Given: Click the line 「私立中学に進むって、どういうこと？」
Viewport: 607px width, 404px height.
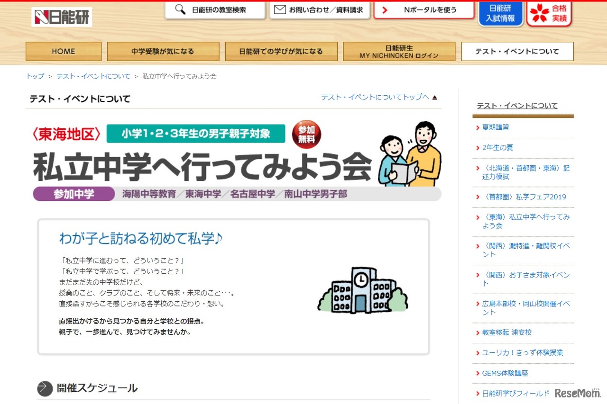Looking at the screenshot, I should click(123, 261).
